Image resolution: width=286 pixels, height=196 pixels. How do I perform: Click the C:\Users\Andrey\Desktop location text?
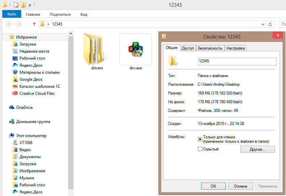[219, 84]
